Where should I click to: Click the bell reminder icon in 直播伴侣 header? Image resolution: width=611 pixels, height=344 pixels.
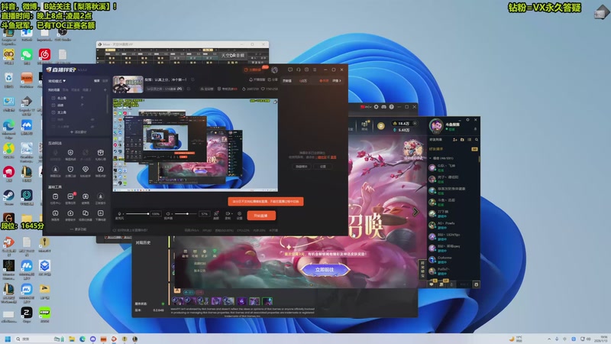pyautogui.click(x=251, y=80)
